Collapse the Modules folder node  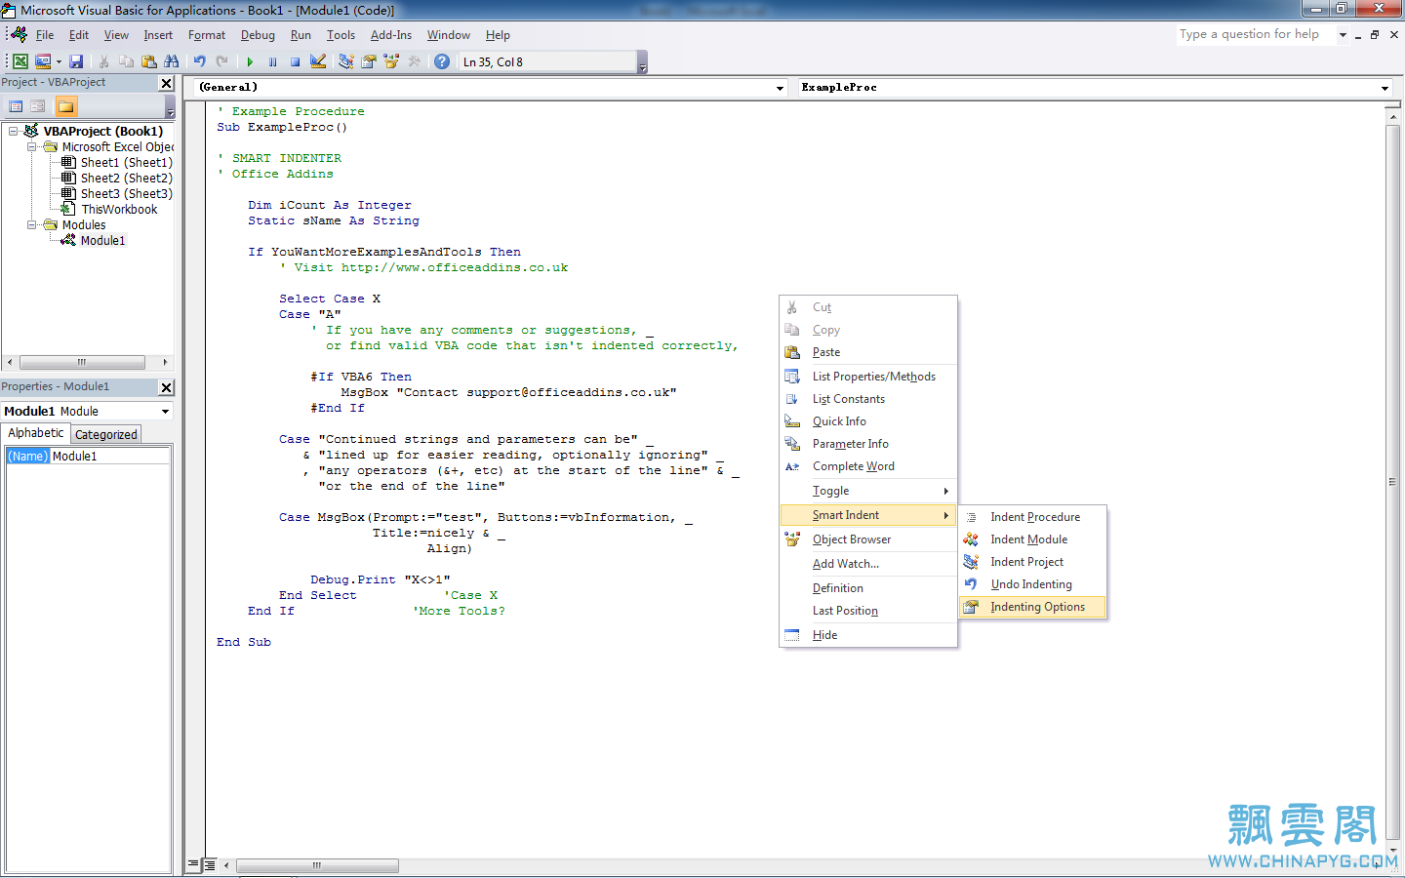31,224
